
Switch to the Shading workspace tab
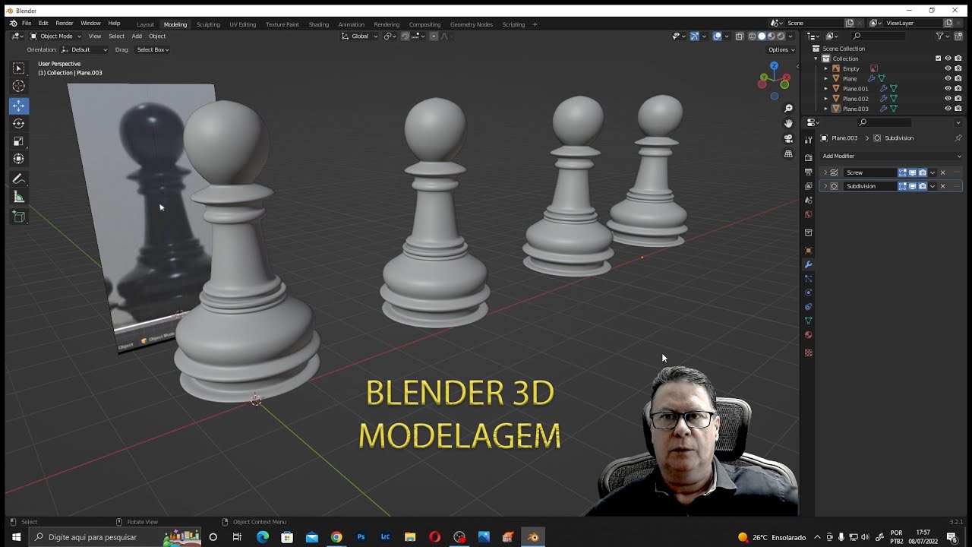[318, 24]
